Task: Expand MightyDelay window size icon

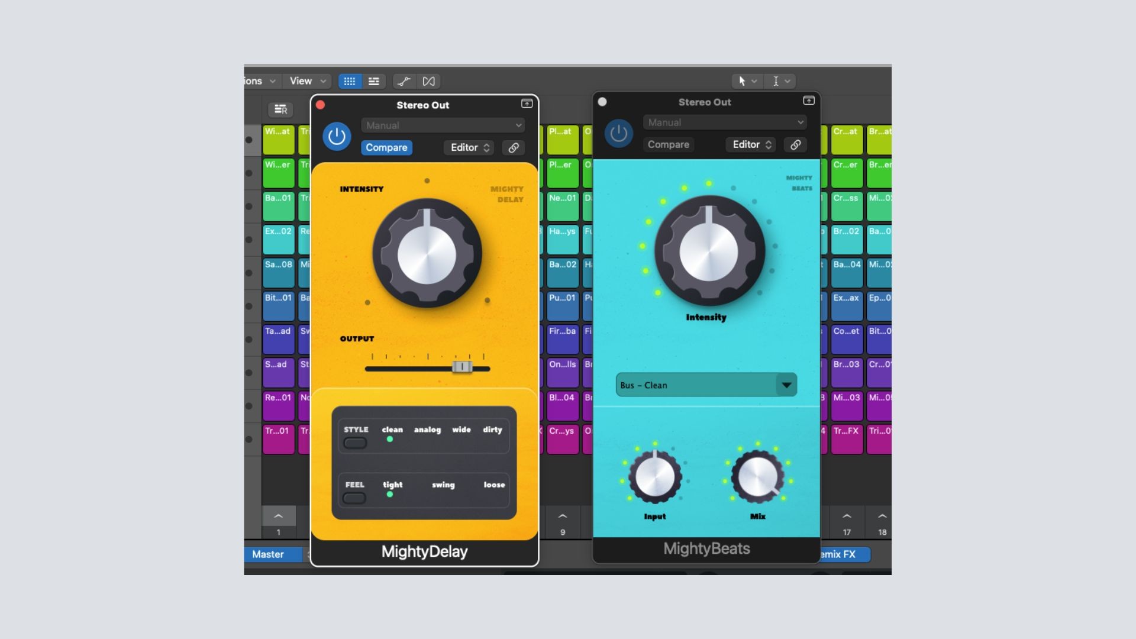Action: 527,104
